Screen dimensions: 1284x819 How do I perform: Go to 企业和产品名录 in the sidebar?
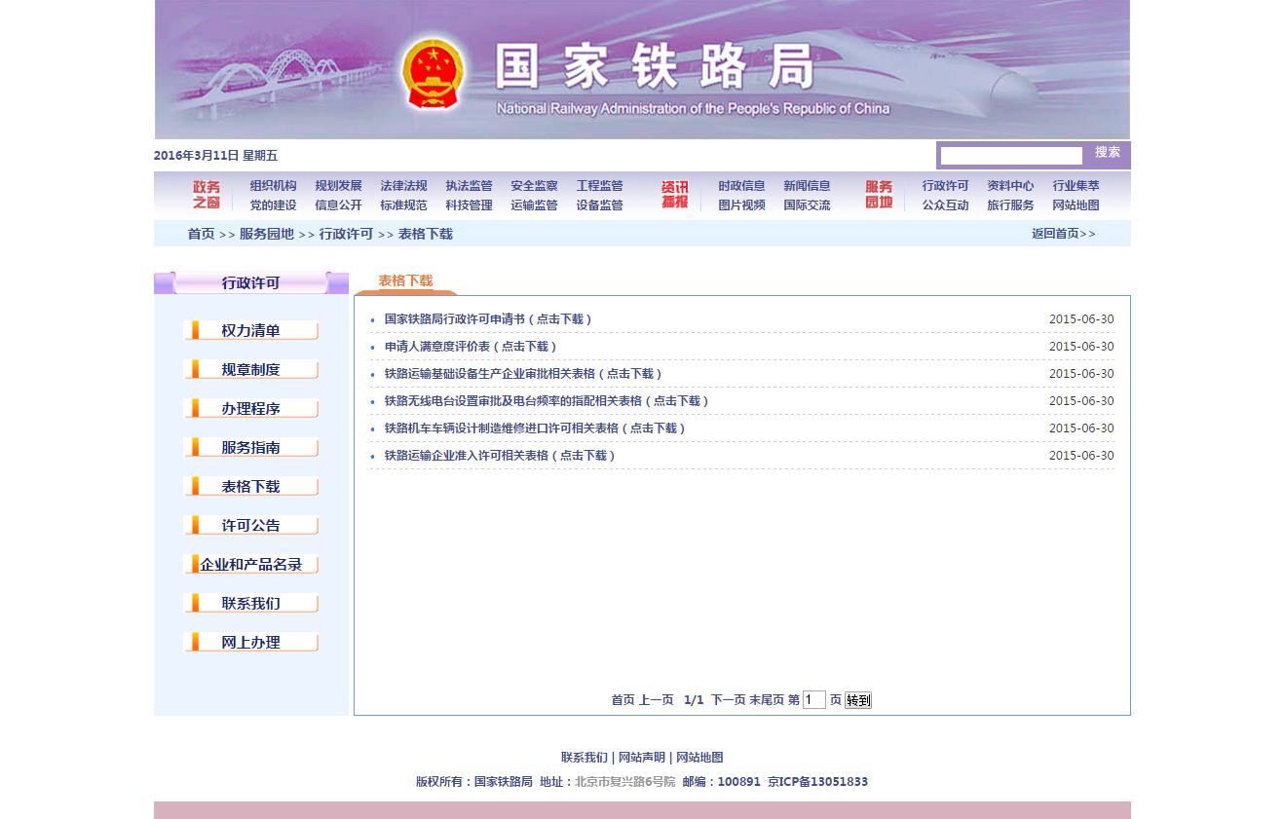click(x=250, y=565)
